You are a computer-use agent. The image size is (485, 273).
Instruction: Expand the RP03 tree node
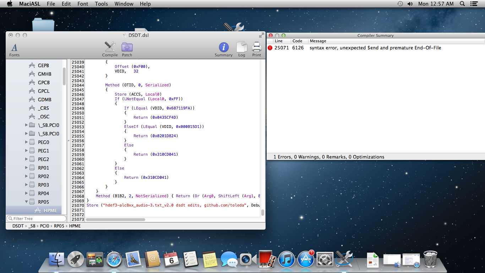point(27,185)
